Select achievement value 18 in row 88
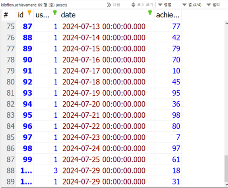The image size is (228, 188). (x=167, y=170)
